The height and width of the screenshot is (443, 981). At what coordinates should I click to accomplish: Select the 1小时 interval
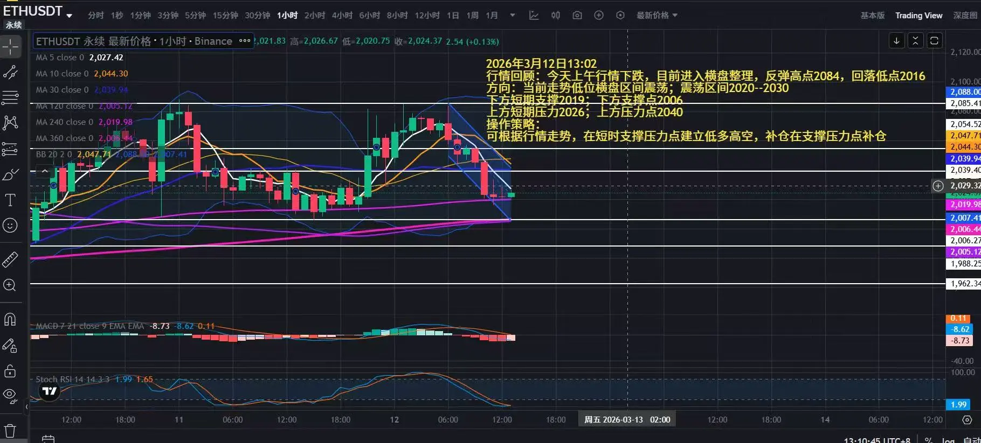click(287, 16)
